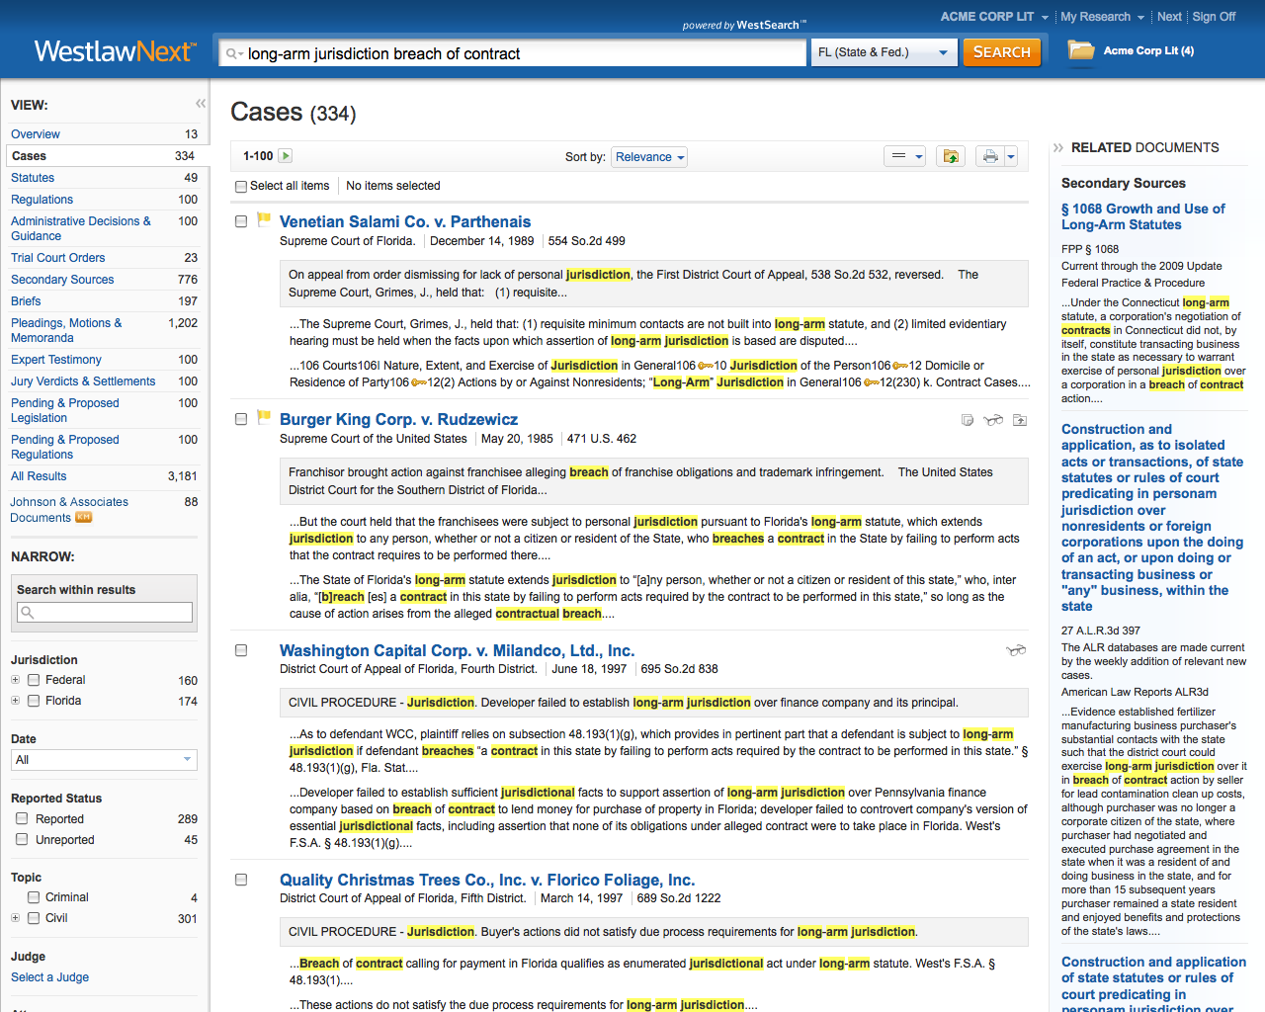Switch to Secondary Sources results

pyautogui.click(x=62, y=280)
